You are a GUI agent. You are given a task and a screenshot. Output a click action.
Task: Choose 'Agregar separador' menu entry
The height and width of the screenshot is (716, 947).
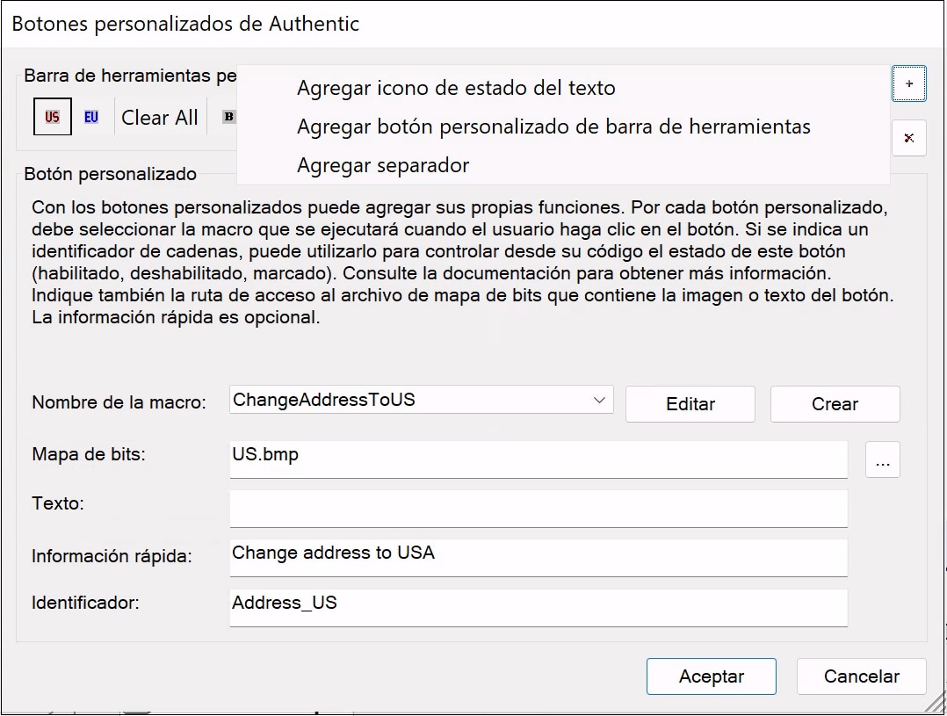pyautogui.click(x=383, y=165)
